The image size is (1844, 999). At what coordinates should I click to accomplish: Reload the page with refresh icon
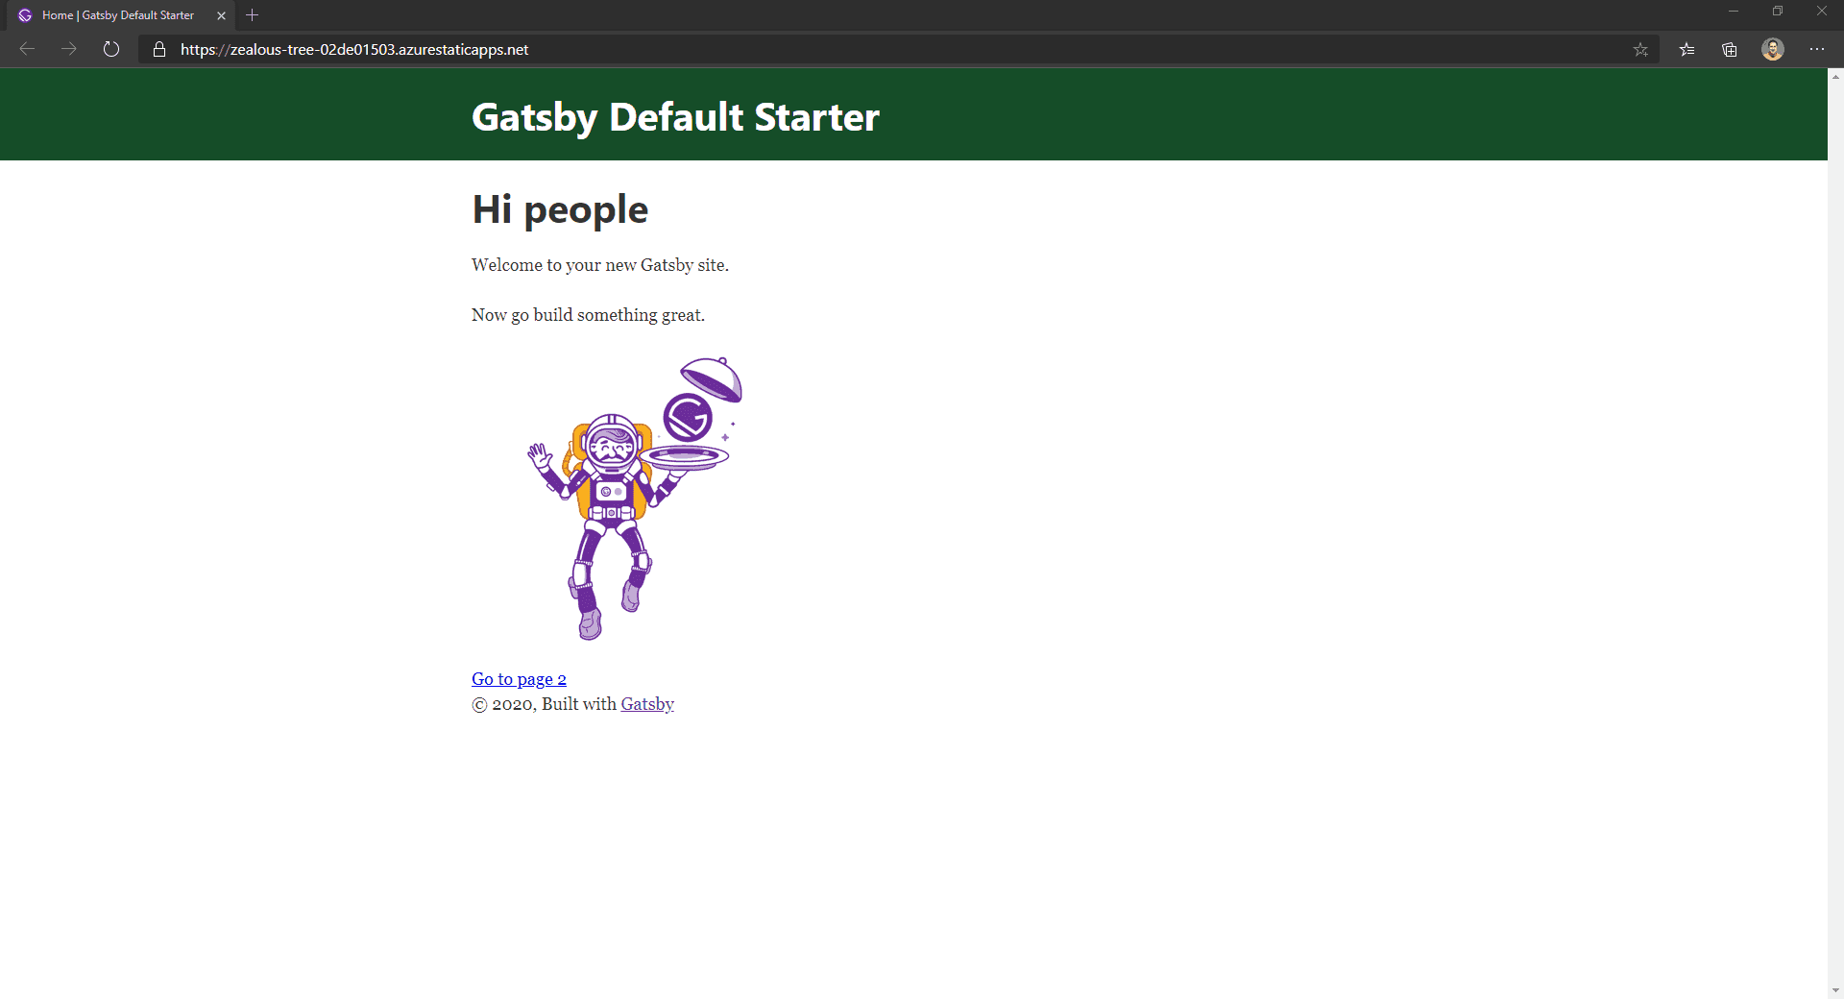click(111, 49)
